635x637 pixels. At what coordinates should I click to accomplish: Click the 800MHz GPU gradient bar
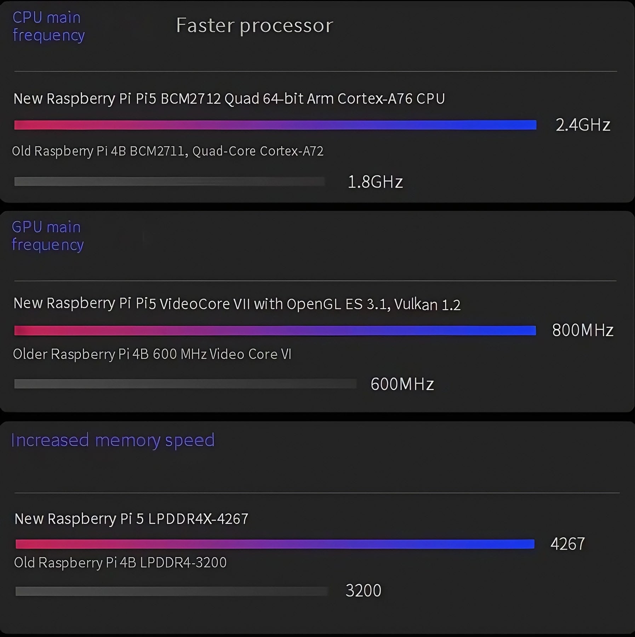(x=275, y=331)
